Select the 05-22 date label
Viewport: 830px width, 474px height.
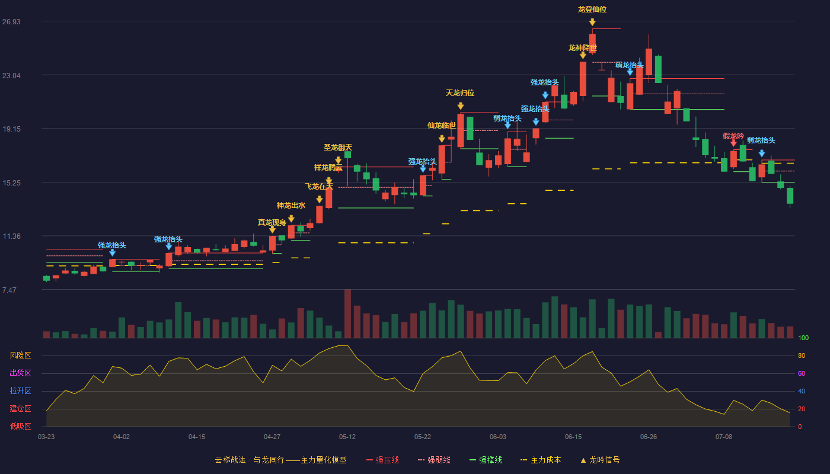click(423, 437)
